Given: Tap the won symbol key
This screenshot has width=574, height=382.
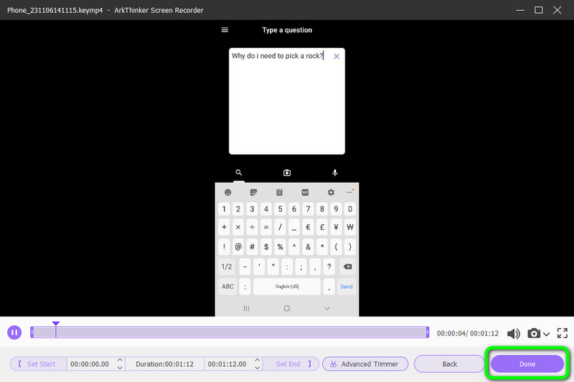Looking at the screenshot, I should click(350, 227).
